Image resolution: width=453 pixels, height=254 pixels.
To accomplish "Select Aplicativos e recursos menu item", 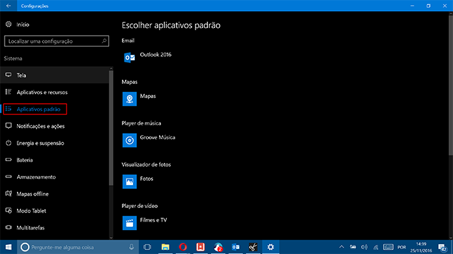I will [55, 92].
